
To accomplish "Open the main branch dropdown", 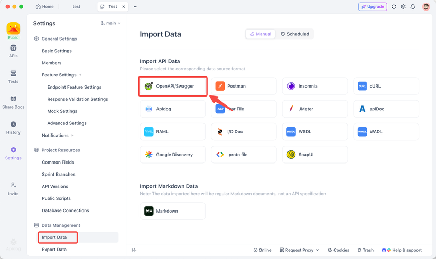I will [x=111, y=23].
